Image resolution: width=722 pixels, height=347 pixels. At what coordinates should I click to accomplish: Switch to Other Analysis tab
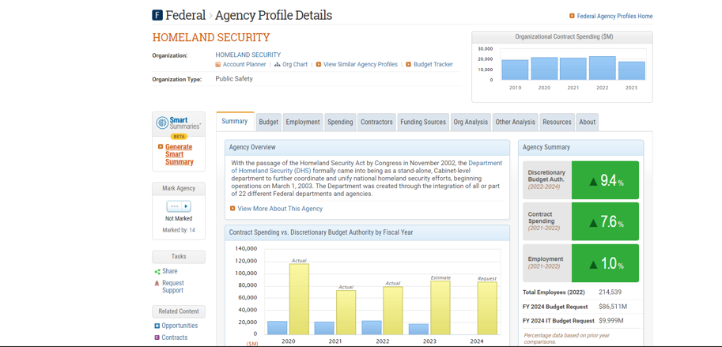516,122
